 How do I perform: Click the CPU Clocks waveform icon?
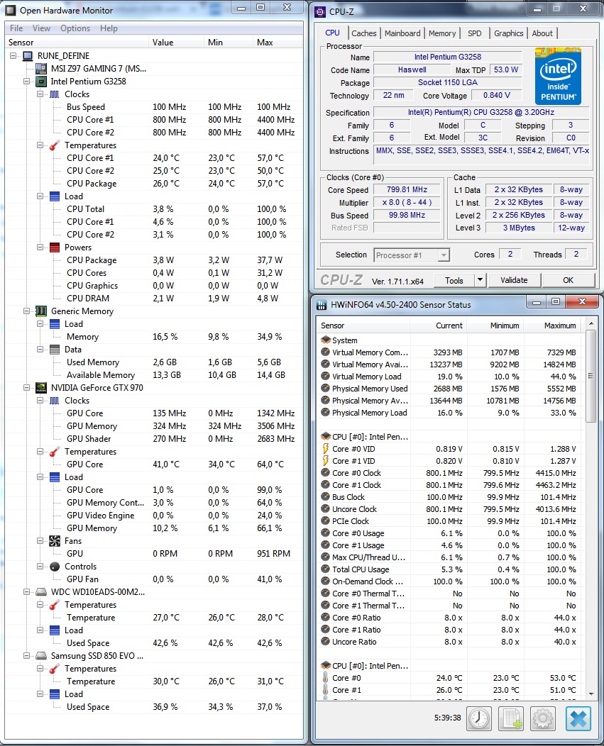[x=55, y=94]
